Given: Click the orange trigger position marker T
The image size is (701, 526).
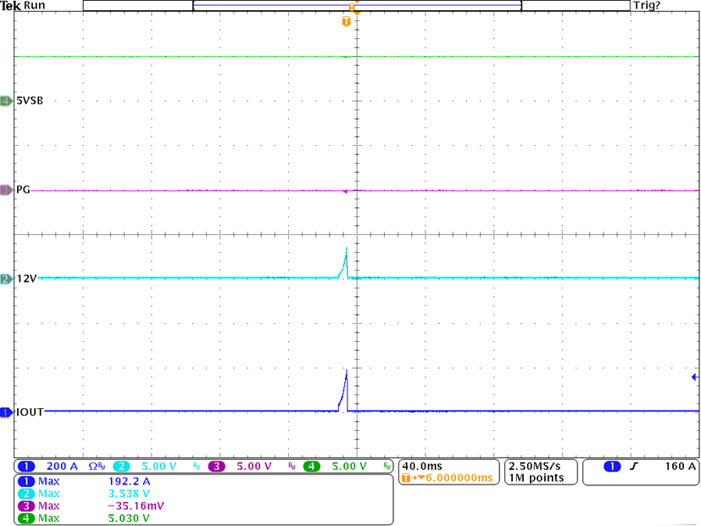Looking at the screenshot, I should tap(345, 21).
